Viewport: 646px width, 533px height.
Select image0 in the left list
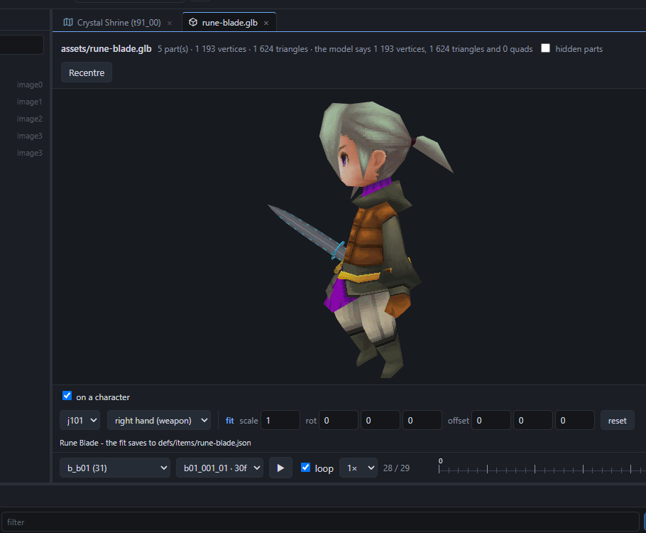[30, 85]
